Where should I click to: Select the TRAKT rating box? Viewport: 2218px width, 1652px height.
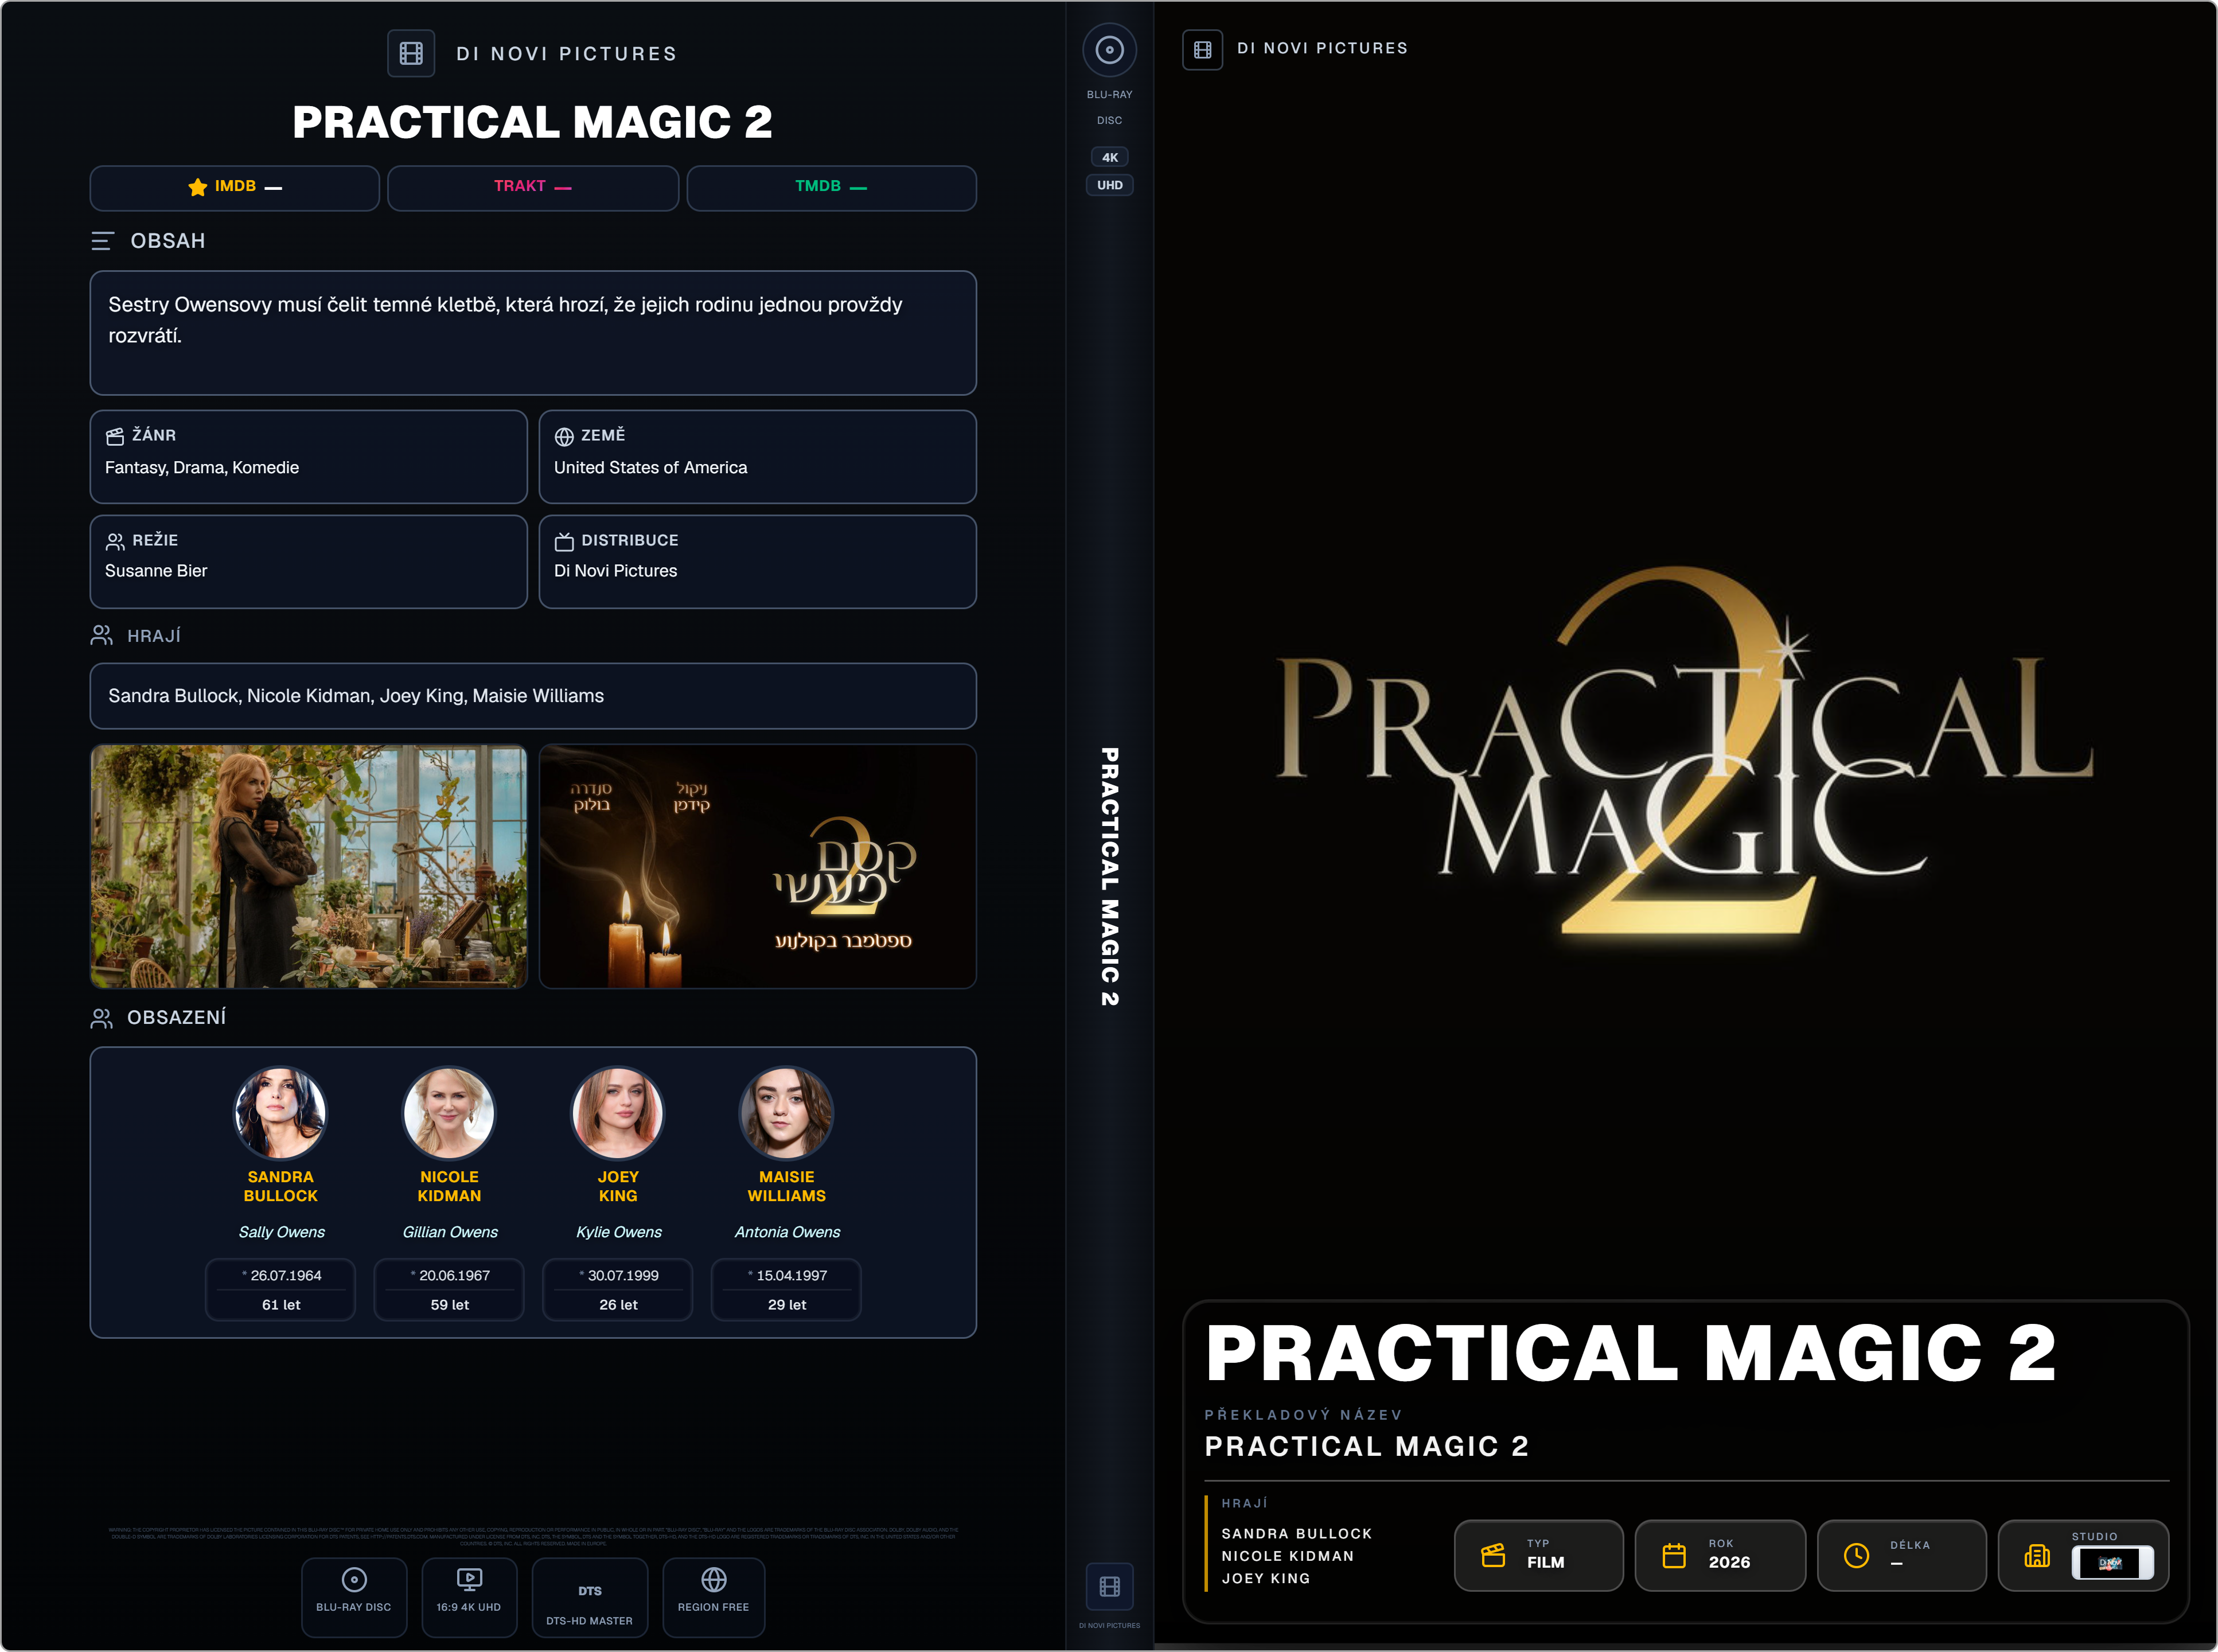[x=533, y=188]
